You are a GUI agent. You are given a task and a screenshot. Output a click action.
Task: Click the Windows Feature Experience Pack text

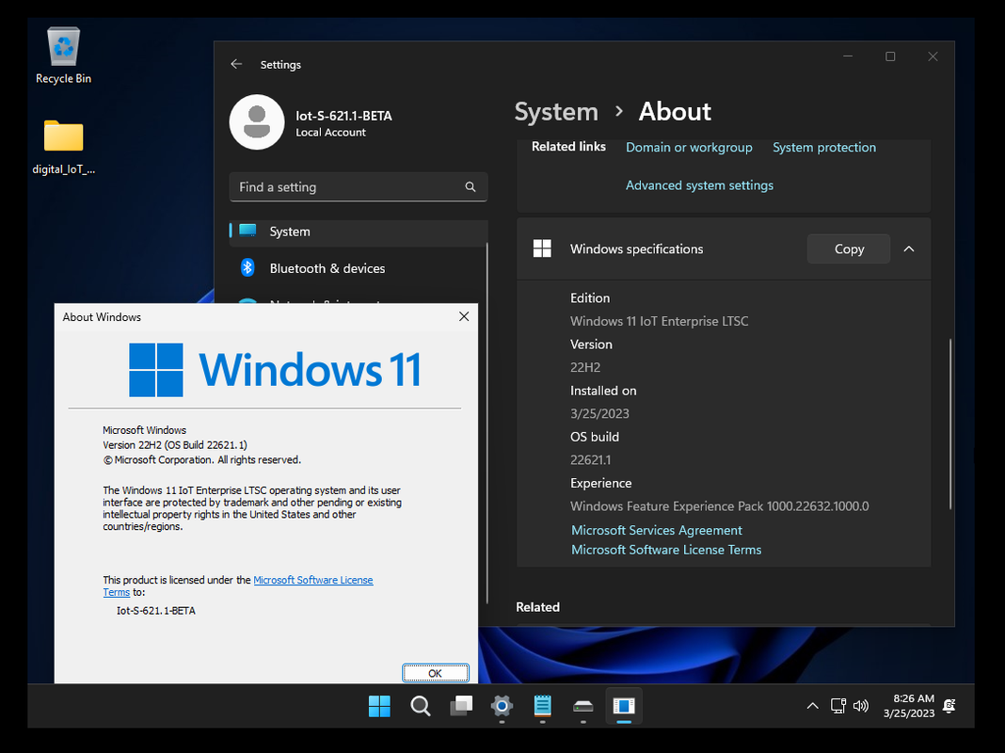pyautogui.click(x=719, y=506)
